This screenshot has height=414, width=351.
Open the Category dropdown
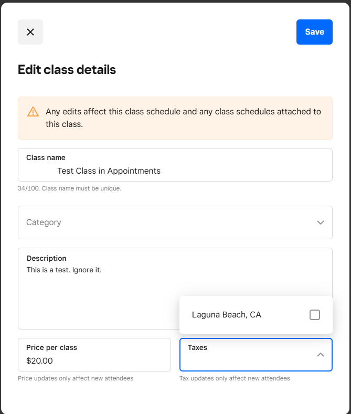tap(175, 222)
